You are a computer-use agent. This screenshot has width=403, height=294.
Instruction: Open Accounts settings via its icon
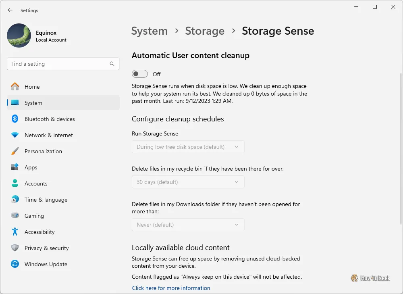click(x=15, y=183)
